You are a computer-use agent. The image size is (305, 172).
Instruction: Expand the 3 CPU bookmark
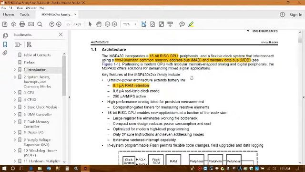coord(15,92)
